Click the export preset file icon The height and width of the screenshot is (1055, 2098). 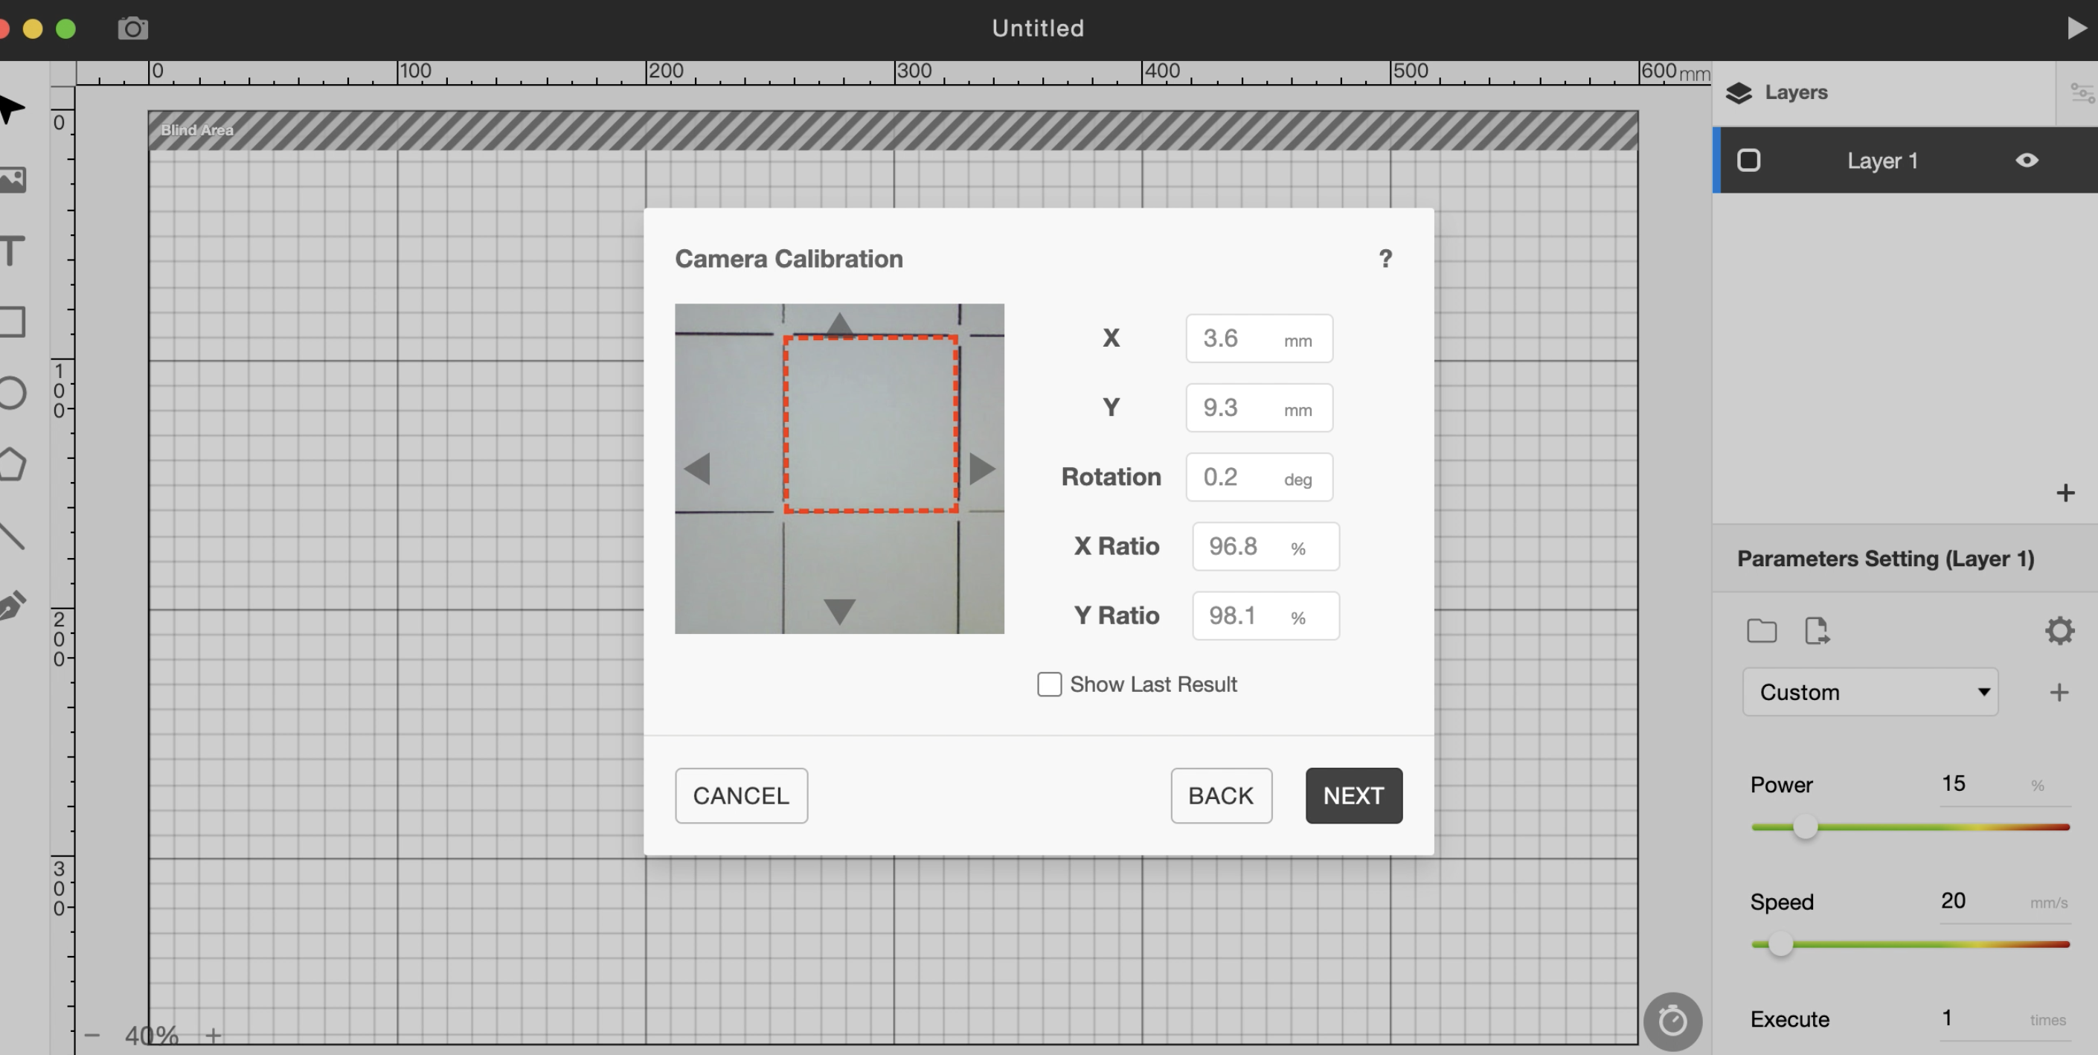[x=1816, y=631]
